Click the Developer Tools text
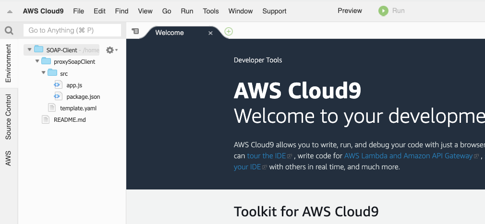 point(258,60)
